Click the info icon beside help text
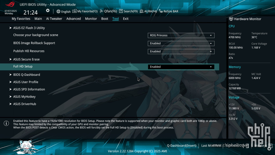The width and height of the screenshot is (275, 155). (6, 123)
